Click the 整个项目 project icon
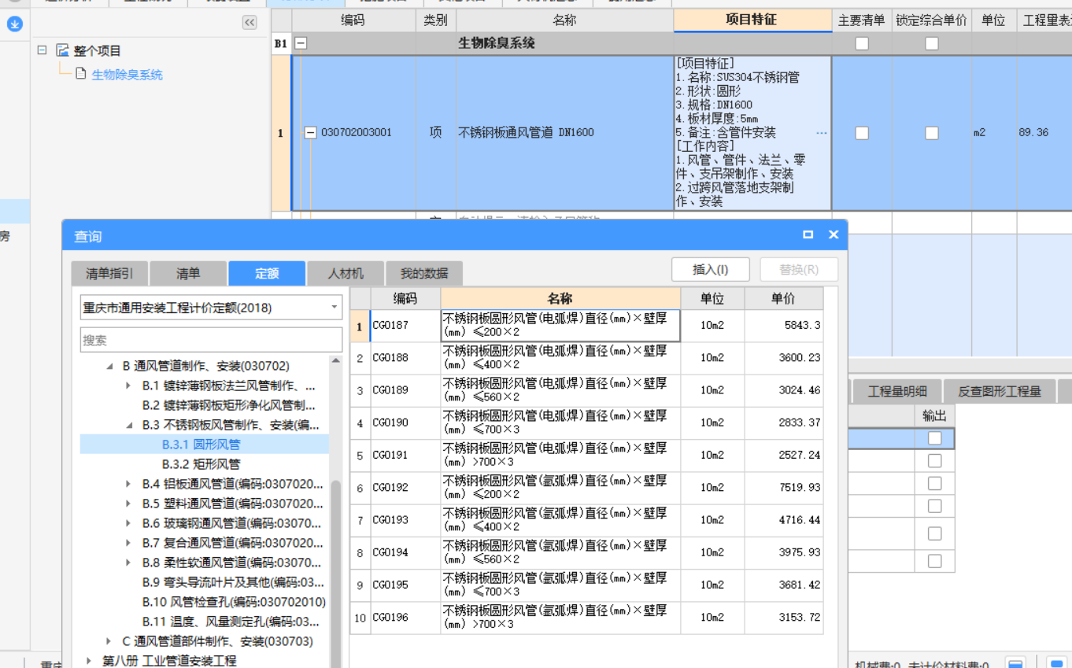This screenshot has width=1072, height=668. [63, 50]
